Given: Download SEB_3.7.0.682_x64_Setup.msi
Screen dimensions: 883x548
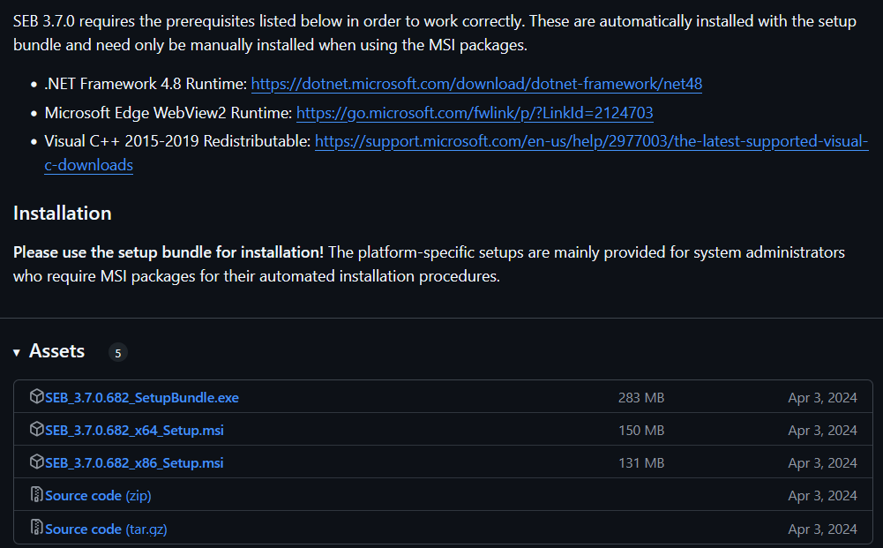Looking at the screenshot, I should (x=135, y=431).
